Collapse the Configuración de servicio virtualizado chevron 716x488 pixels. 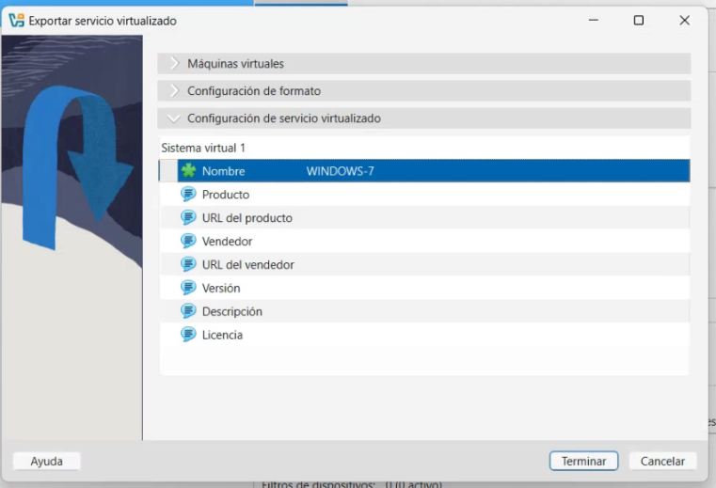pyautogui.click(x=173, y=118)
